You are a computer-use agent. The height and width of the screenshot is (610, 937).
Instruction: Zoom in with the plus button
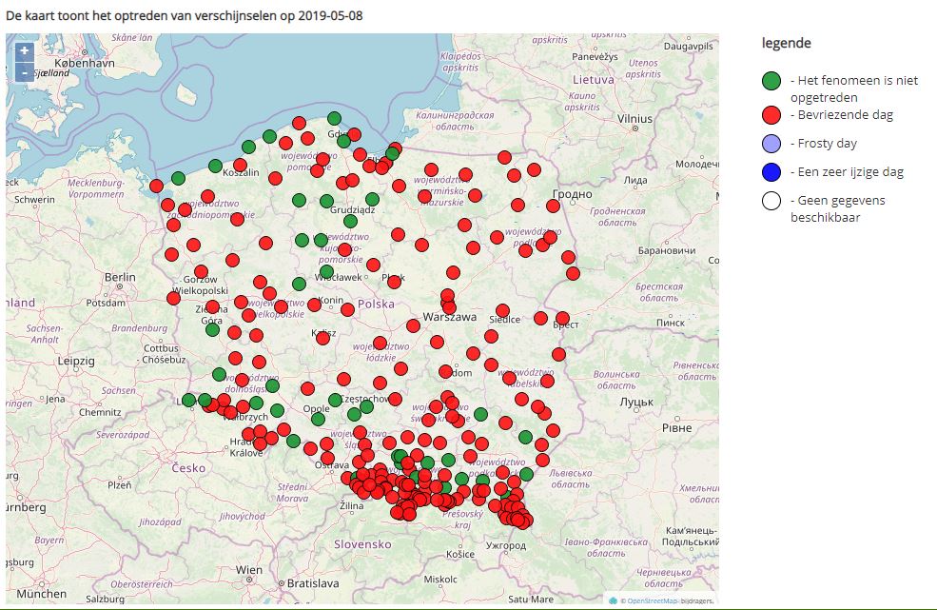(x=24, y=50)
